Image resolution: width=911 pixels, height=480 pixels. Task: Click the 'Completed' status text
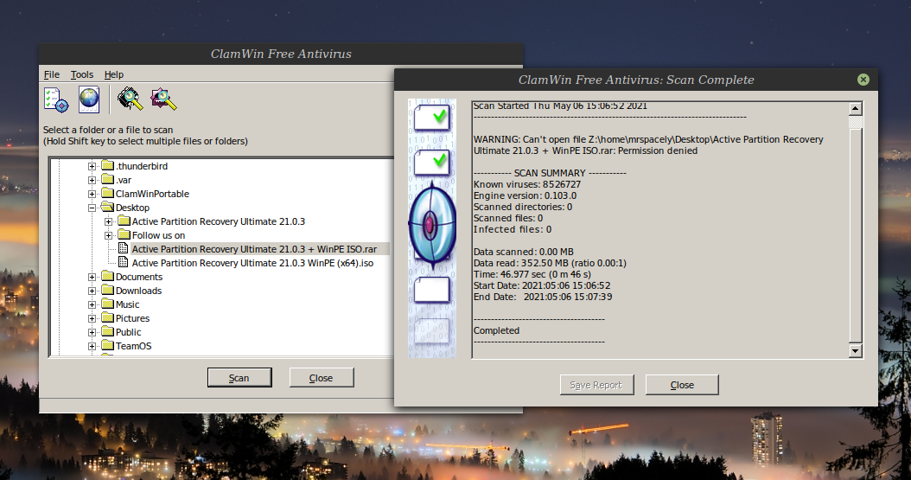point(496,330)
